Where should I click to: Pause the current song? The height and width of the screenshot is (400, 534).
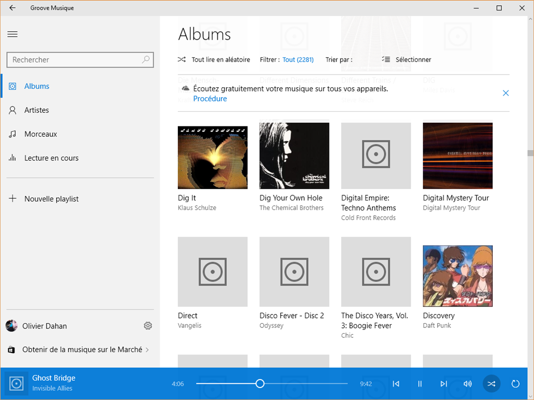click(420, 384)
